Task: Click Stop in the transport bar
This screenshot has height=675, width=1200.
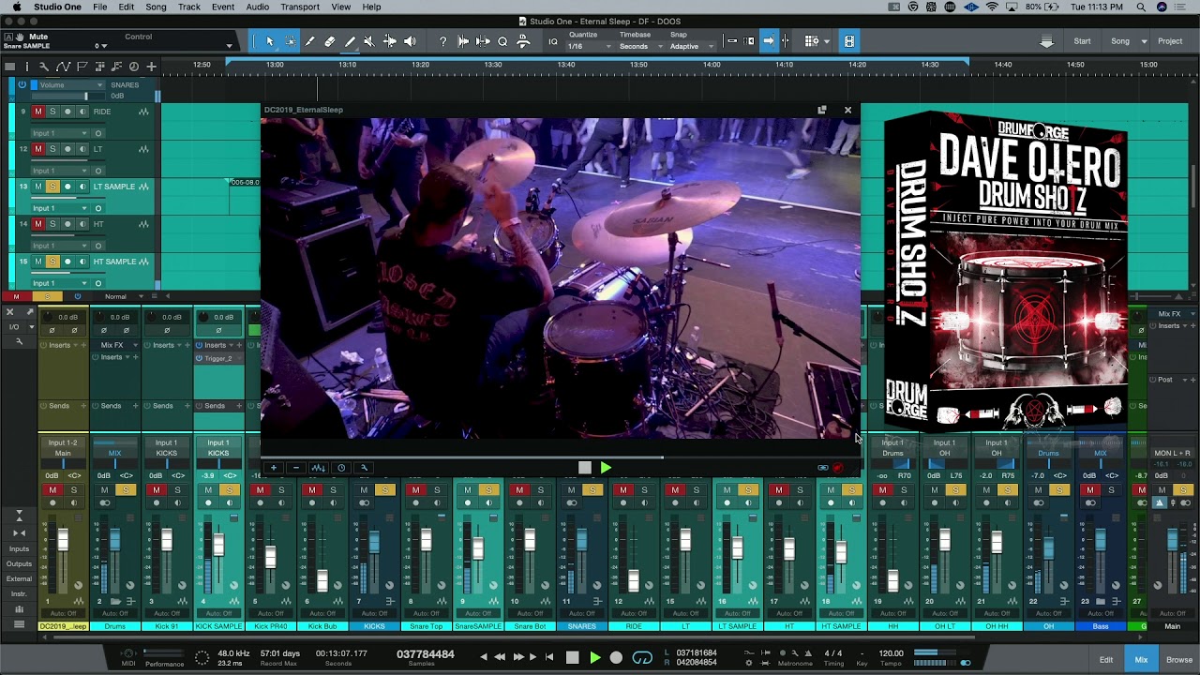Action: click(573, 658)
